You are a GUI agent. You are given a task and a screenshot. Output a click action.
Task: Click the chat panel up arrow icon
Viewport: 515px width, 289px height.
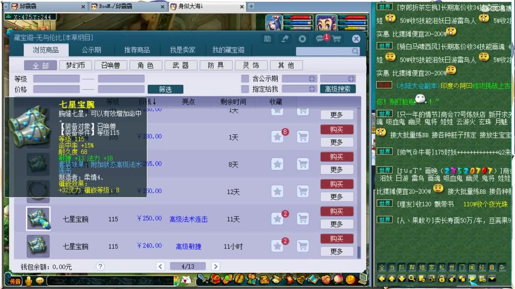(x=391, y=278)
